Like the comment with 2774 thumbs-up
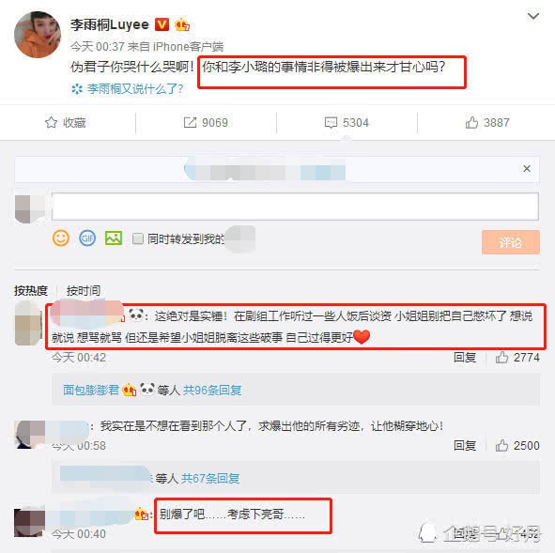The width and height of the screenshot is (555, 553). pos(501,358)
